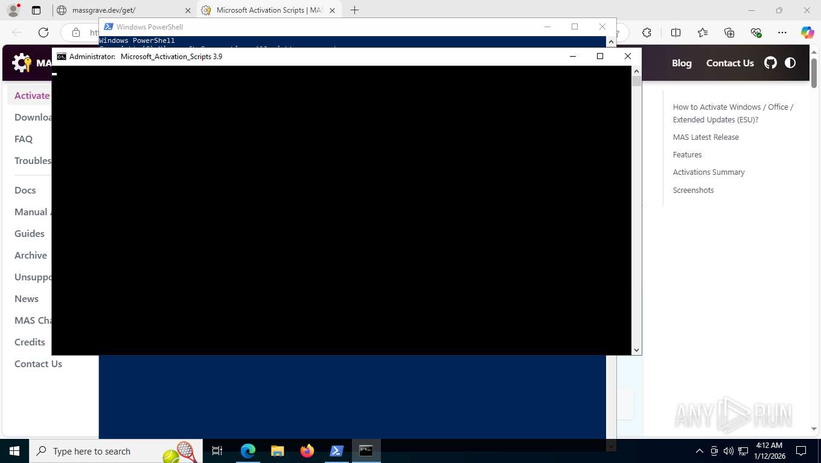Image resolution: width=821 pixels, height=463 pixels.
Task: Click cmd window scrollbar down arrow
Action: click(x=636, y=350)
